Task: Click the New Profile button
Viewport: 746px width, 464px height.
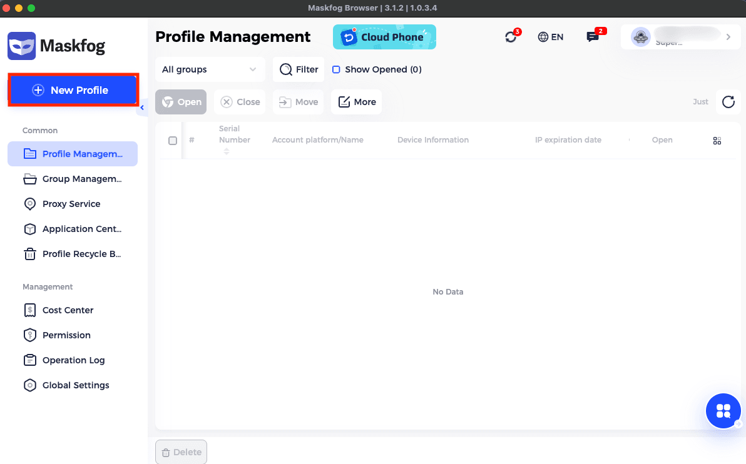Action: [73, 89]
